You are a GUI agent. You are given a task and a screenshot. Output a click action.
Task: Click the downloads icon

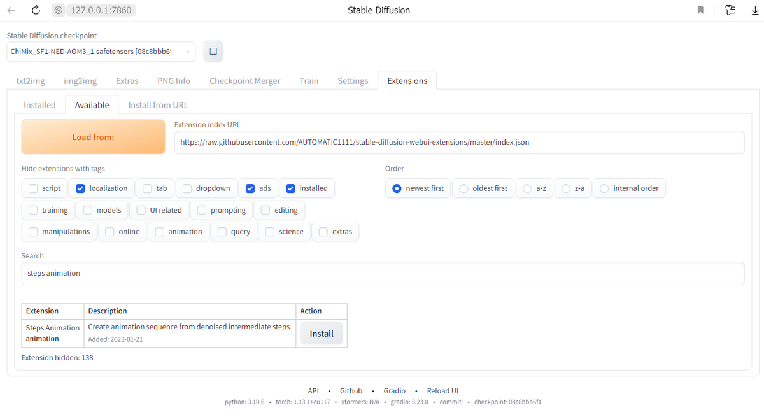click(755, 10)
